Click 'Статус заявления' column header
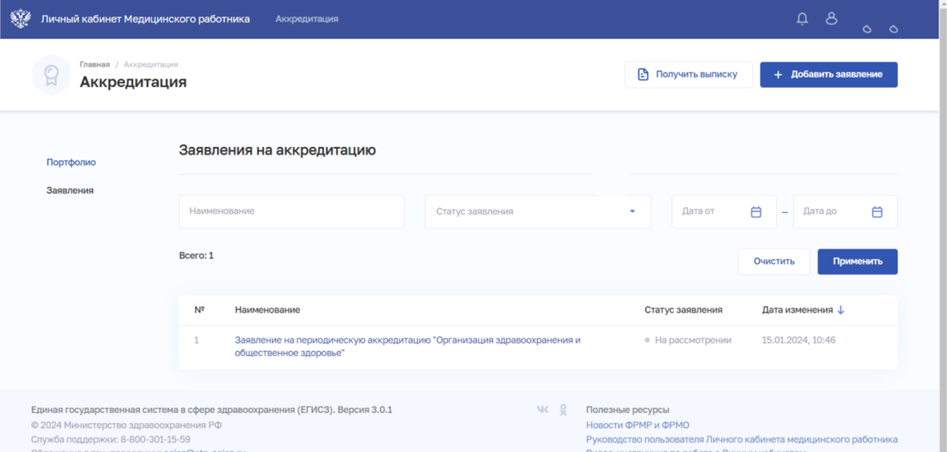Viewport: 947px width, 452px height. click(683, 310)
